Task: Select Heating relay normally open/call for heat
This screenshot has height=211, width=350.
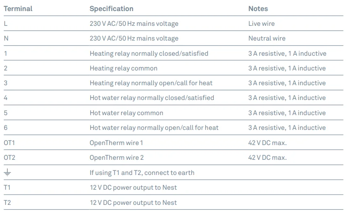Action: (x=151, y=83)
